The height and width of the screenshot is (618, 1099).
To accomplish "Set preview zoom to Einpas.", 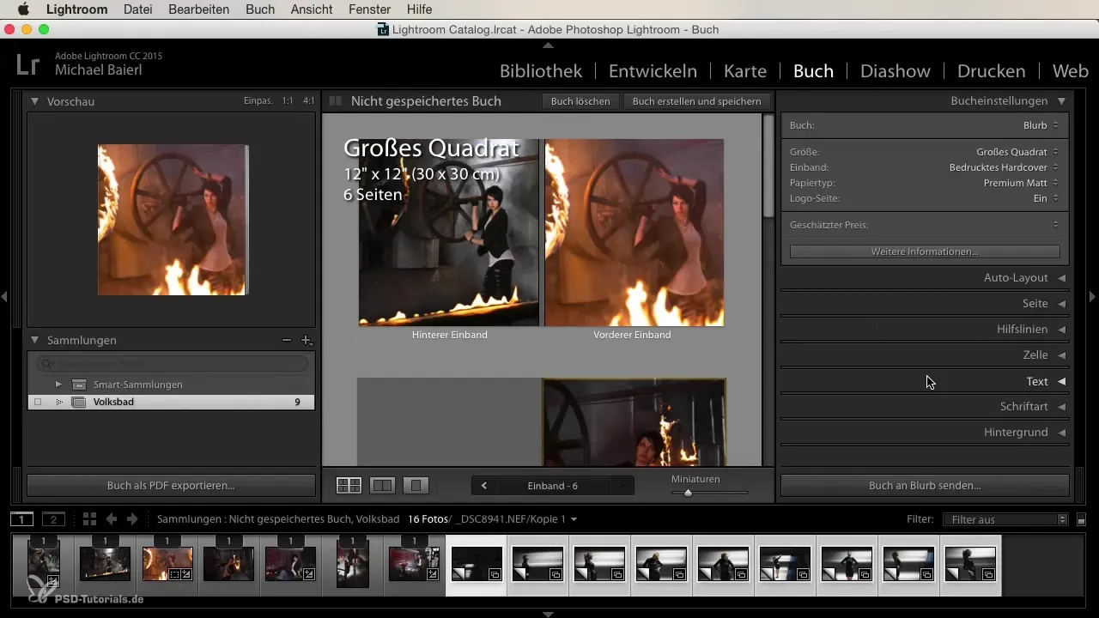I will coord(258,100).
